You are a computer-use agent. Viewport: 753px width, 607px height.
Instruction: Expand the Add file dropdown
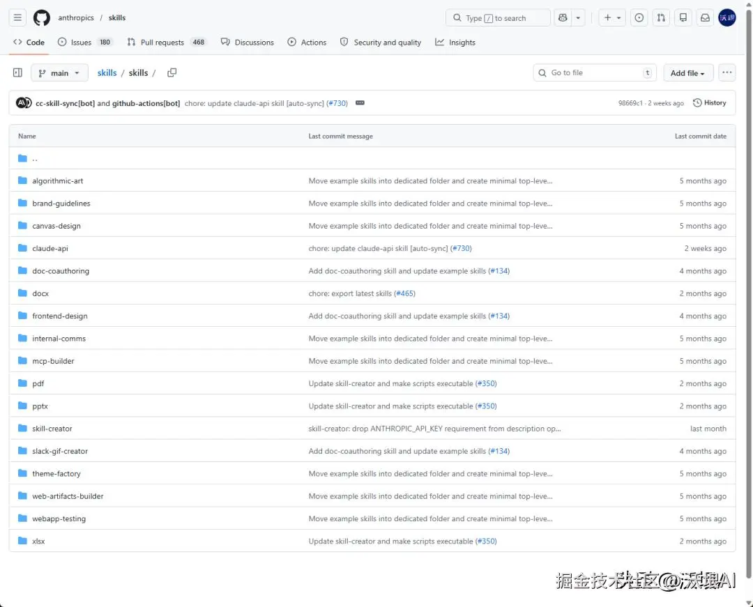tap(687, 72)
